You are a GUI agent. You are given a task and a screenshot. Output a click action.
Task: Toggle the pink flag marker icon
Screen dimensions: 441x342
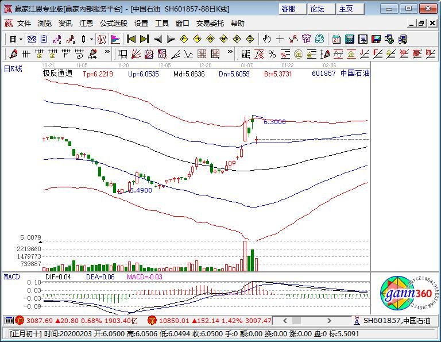115,39
